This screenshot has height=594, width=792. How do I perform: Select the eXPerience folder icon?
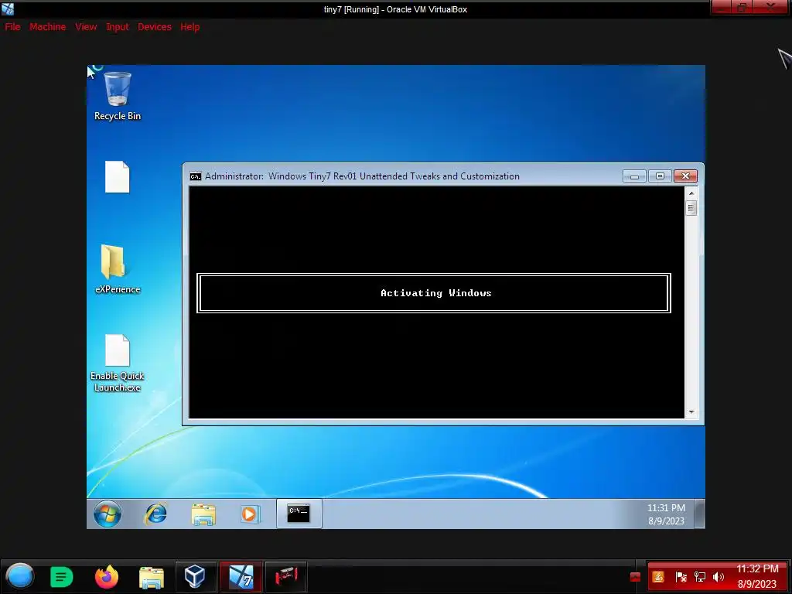[x=118, y=269]
